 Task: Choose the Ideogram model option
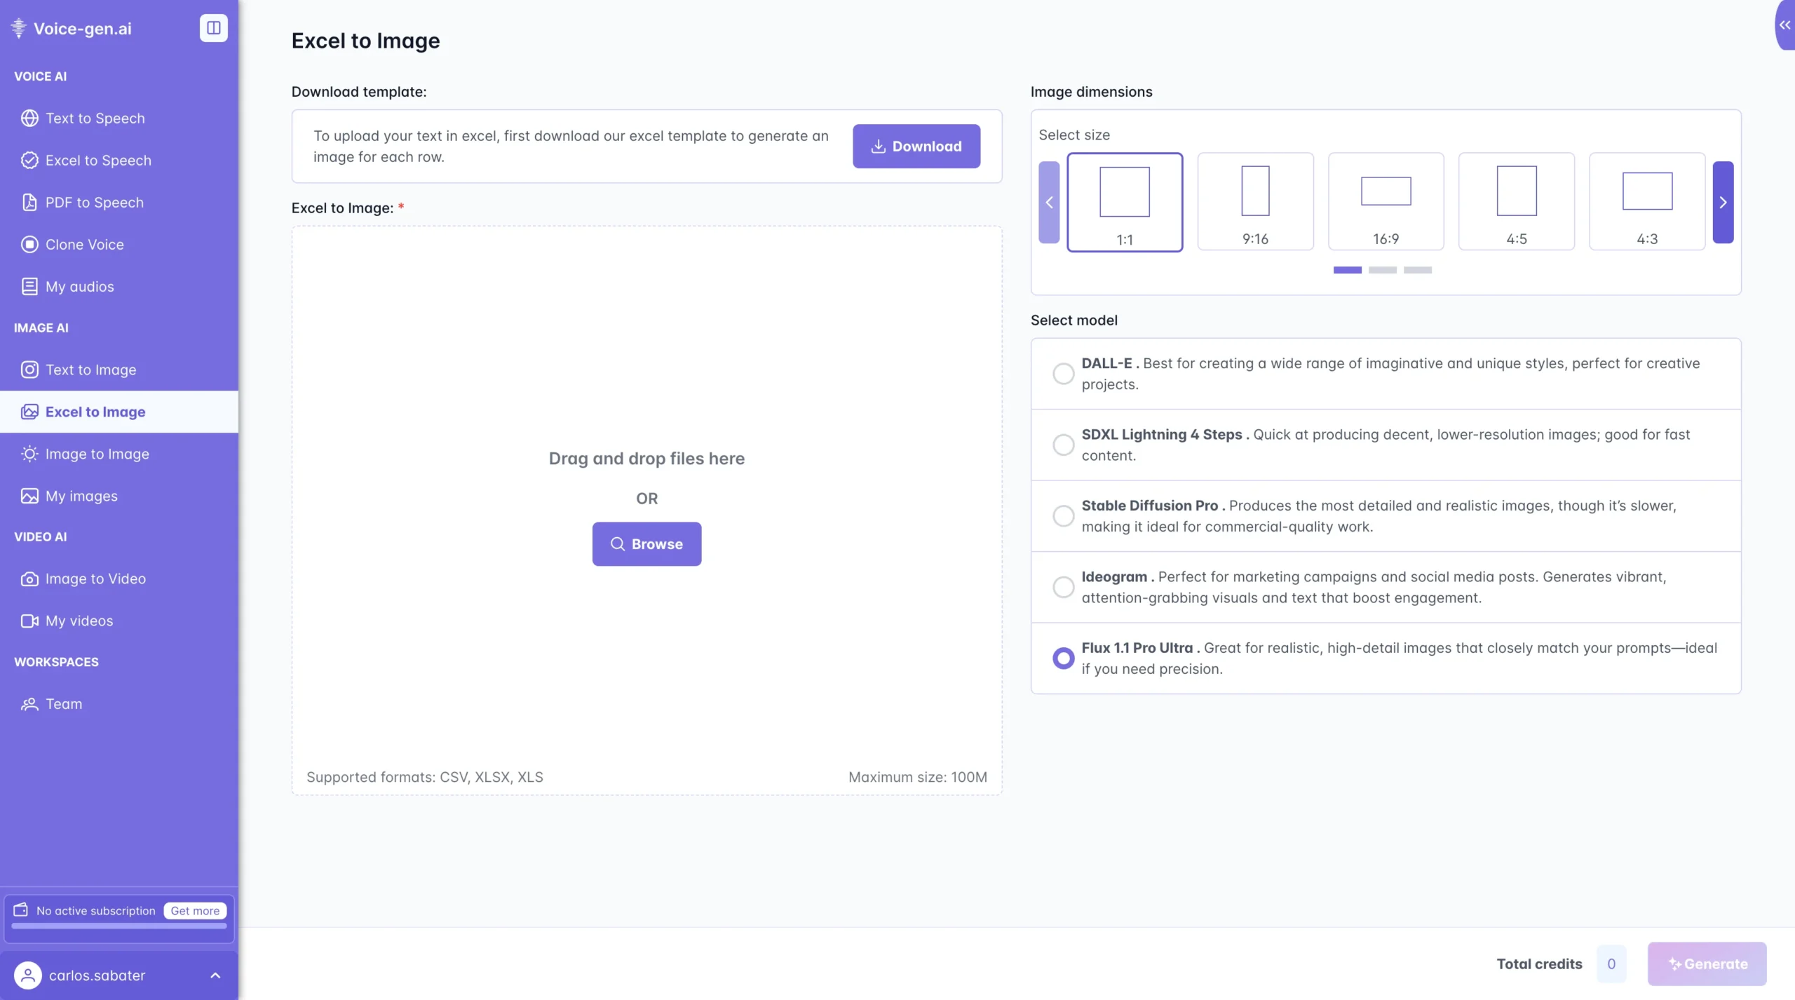tap(1063, 587)
